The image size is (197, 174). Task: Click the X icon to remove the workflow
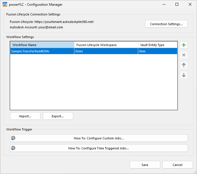[x=184, y=55]
